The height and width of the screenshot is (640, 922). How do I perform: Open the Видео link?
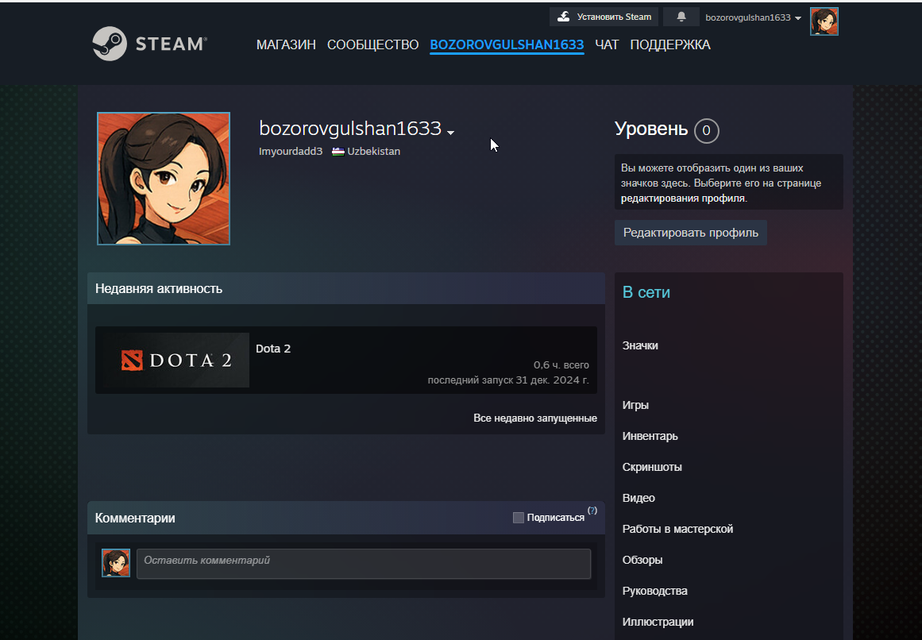point(638,498)
